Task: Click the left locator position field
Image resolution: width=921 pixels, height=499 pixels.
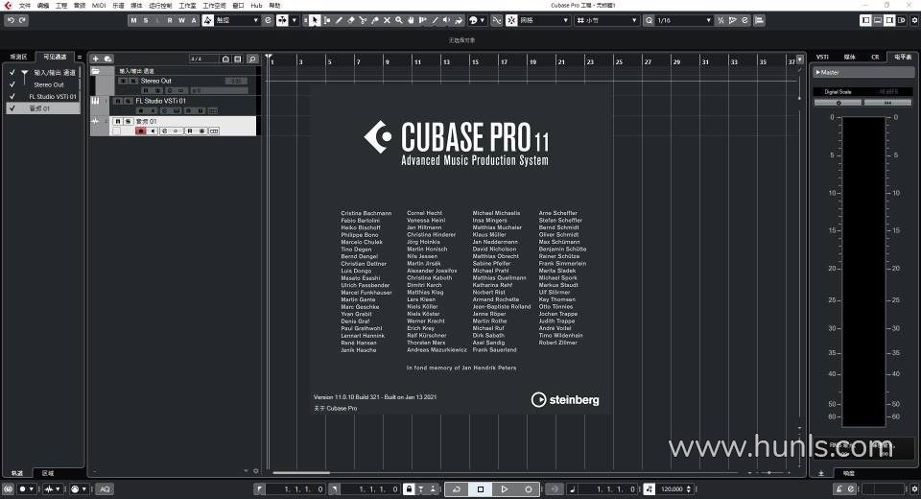Action: coord(295,489)
